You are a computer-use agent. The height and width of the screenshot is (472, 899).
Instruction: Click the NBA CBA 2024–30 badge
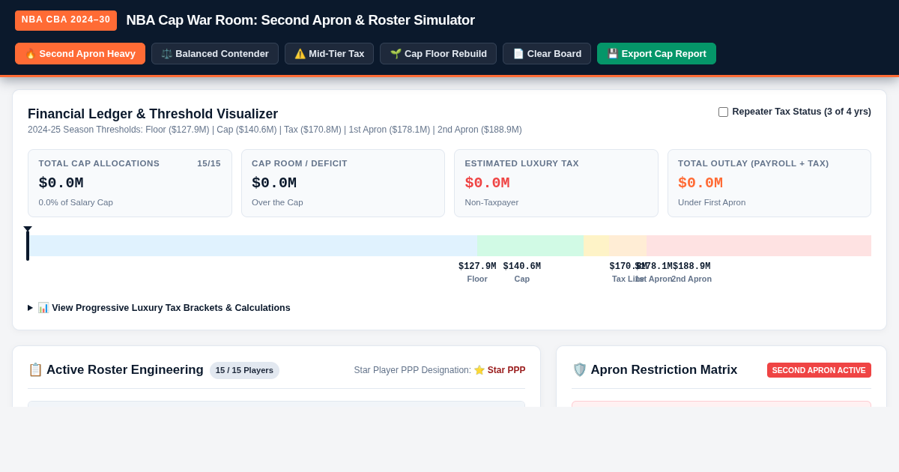[66, 20]
